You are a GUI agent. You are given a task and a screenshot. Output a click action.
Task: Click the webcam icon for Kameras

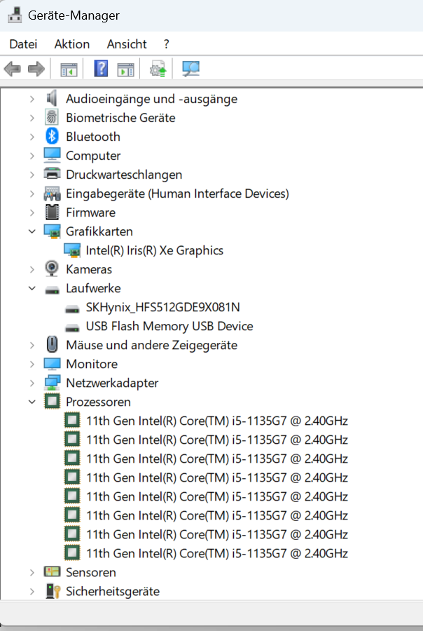click(x=52, y=269)
